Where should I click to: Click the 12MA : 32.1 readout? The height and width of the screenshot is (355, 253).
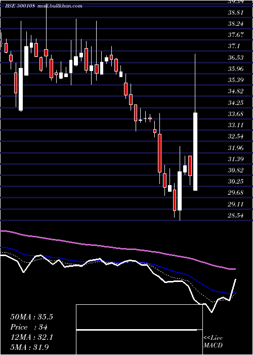[31, 337]
